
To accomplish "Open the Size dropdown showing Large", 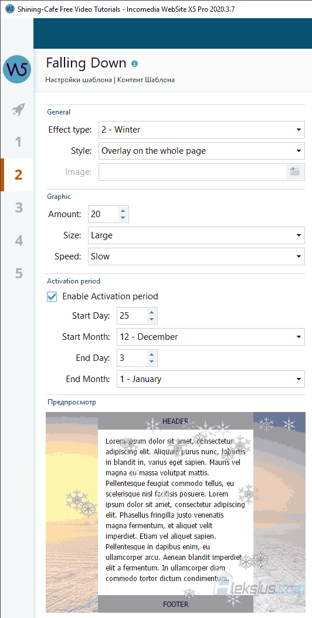I will [x=196, y=236].
